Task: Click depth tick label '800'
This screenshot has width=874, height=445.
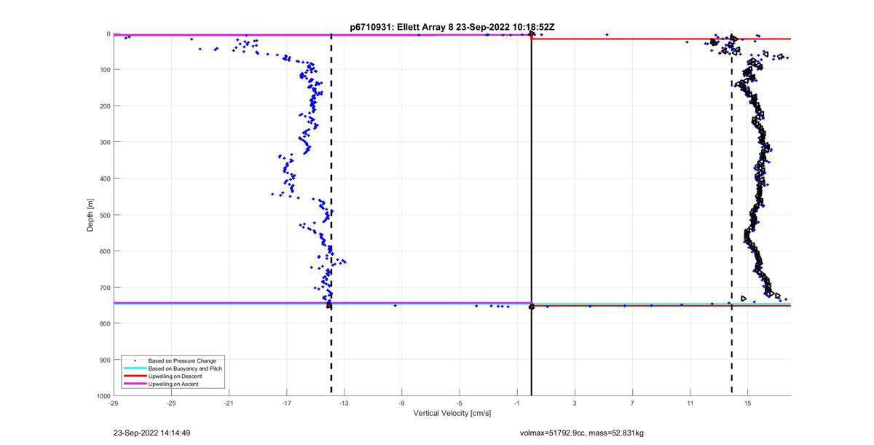Action: pyautogui.click(x=105, y=323)
